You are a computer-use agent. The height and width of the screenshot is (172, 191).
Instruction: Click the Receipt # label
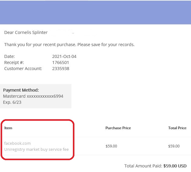[x=14, y=62]
